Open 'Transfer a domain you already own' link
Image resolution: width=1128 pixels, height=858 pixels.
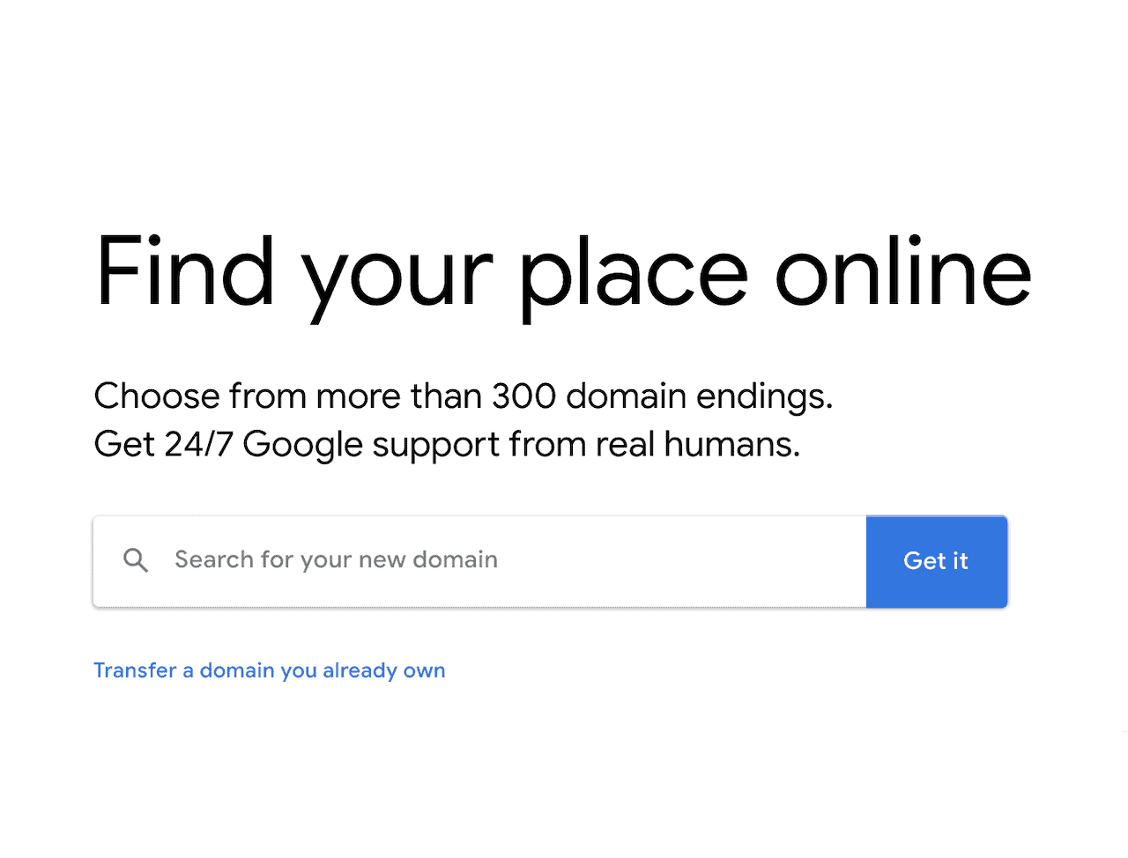point(270,670)
